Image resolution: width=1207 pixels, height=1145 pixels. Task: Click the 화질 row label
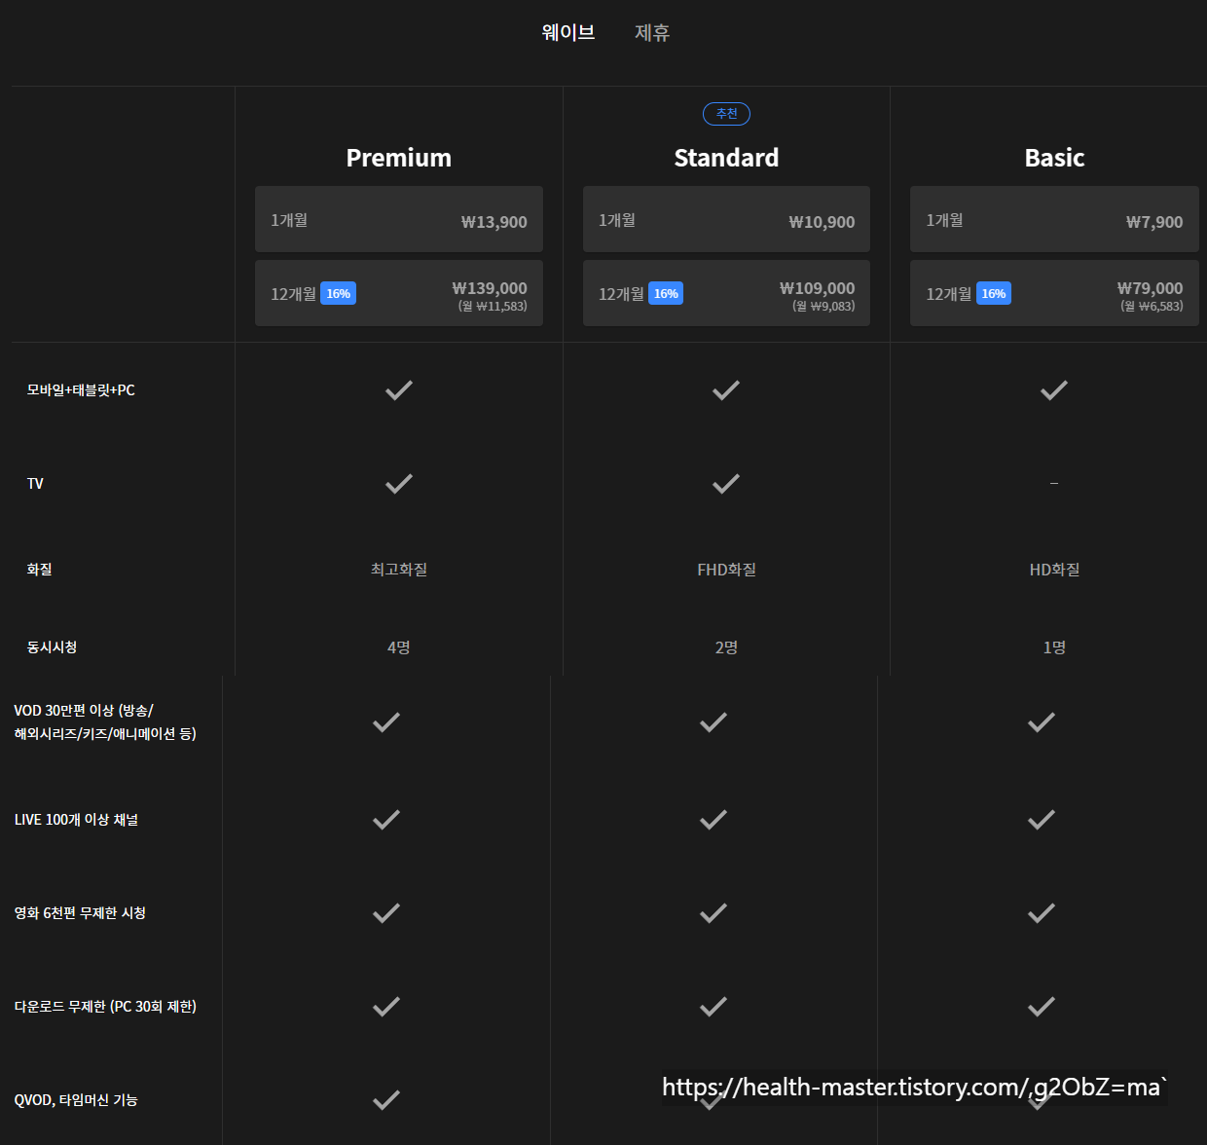[x=39, y=570]
